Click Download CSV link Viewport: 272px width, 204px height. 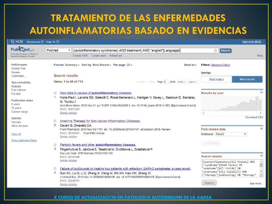[x=254, y=117]
